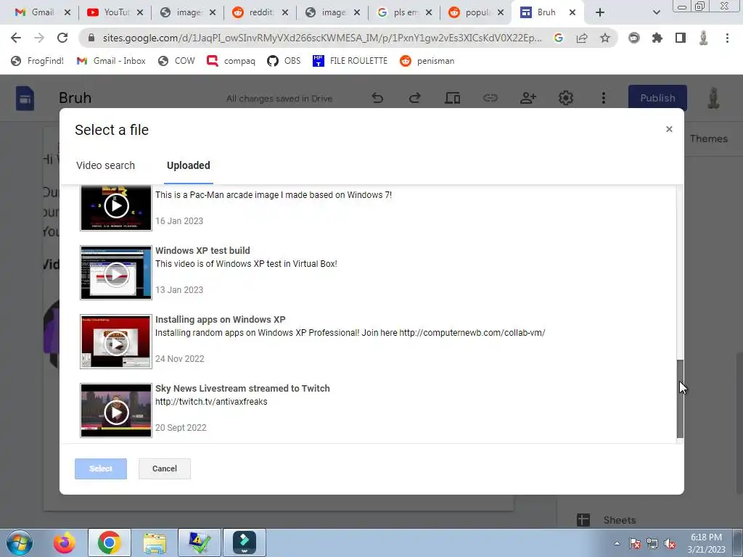Click the Google icon in address bar

pos(559,38)
